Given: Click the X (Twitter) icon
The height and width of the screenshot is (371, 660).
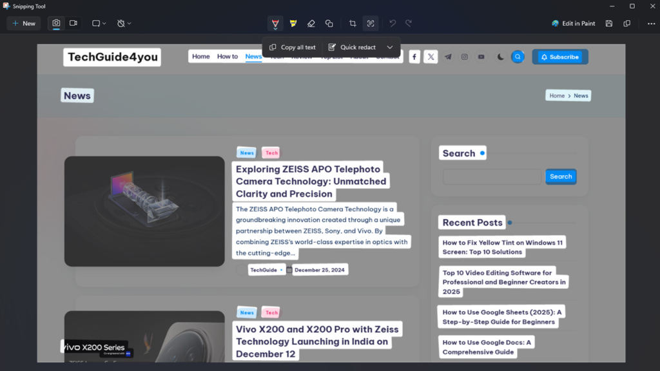Looking at the screenshot, I should [431, 57].
